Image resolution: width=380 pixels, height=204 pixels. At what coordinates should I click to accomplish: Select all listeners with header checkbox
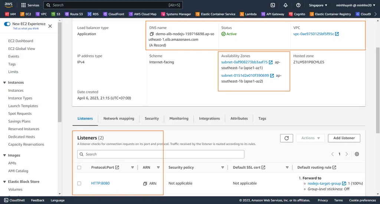79,168
